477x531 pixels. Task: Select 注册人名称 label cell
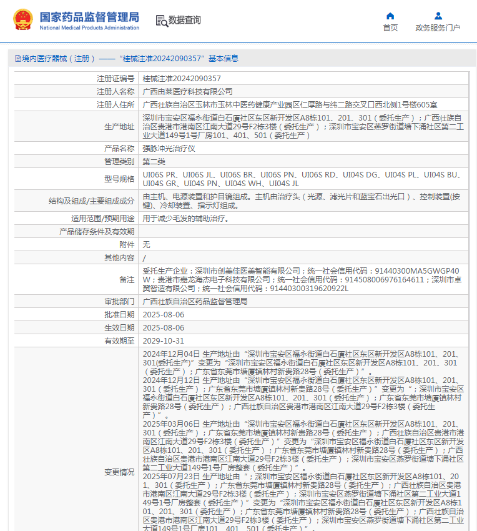pos(76,92)
